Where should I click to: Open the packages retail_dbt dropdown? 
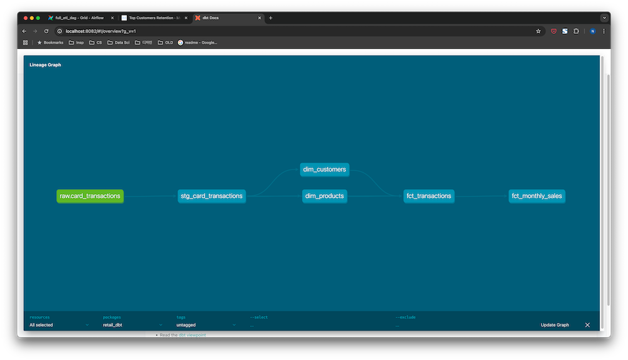133,325
